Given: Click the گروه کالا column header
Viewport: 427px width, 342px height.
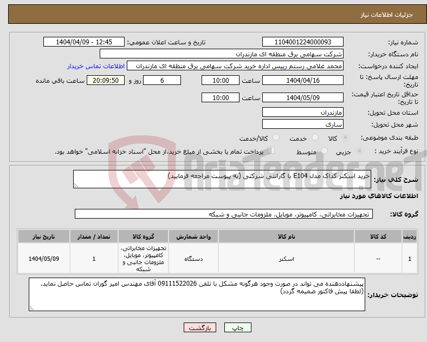Looking at the screenshot, I should [143, 236].
